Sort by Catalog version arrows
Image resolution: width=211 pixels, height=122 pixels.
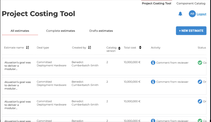tap(119, 48)
